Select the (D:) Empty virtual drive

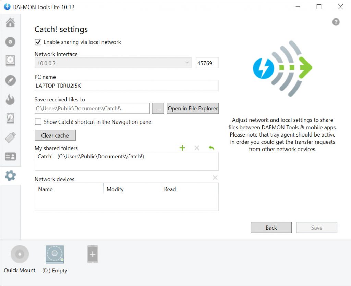tap(55, 255)
